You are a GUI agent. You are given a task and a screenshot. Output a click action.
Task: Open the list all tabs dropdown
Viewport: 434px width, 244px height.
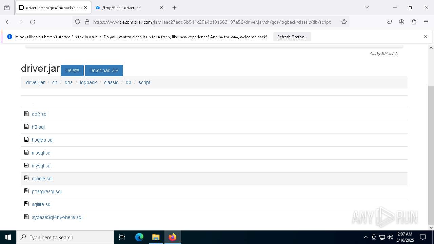click(367, 7)
